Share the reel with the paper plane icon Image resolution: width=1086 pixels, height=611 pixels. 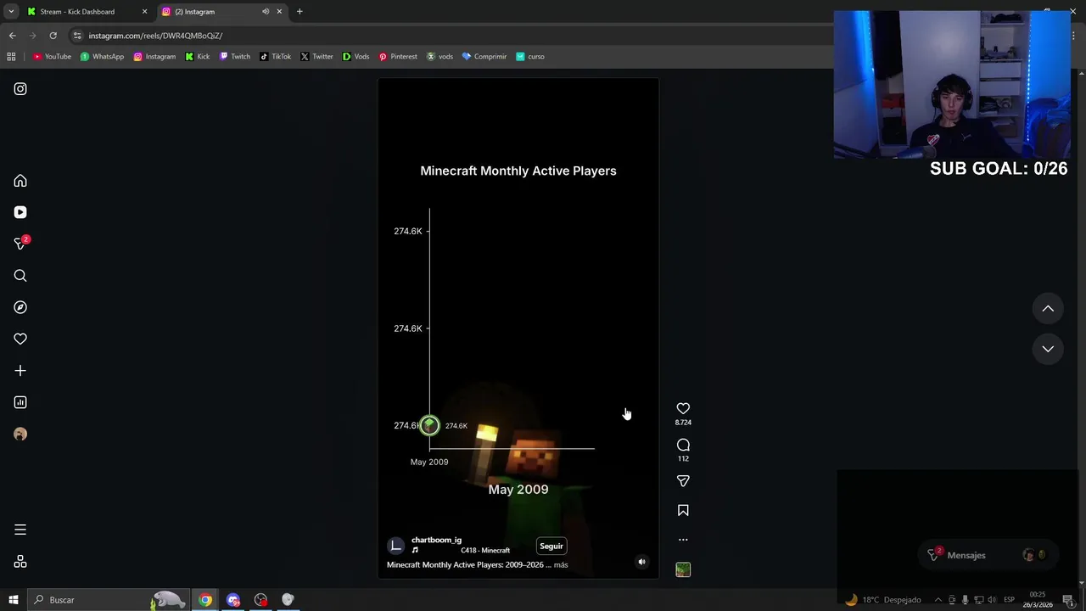pos(683,481)
